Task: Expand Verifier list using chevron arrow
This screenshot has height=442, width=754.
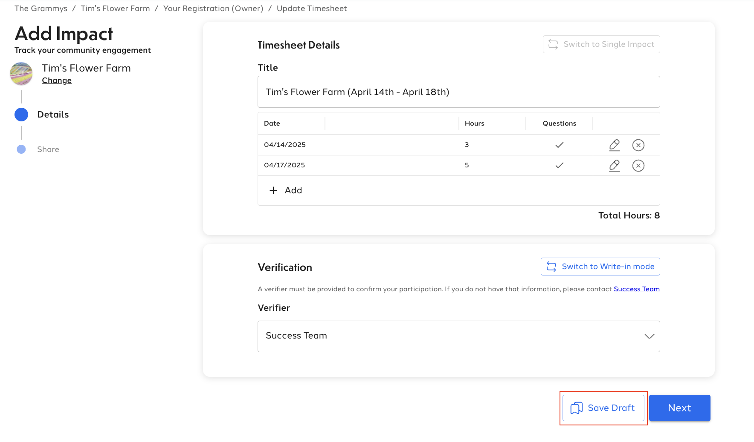Action: 649,336
